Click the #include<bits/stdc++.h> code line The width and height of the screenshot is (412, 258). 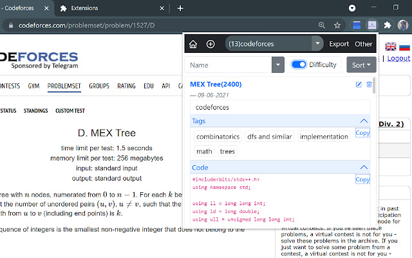[x=226, y=179]
